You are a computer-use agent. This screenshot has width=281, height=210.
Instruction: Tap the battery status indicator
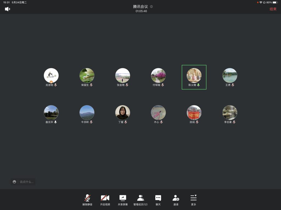click(275, 2)
